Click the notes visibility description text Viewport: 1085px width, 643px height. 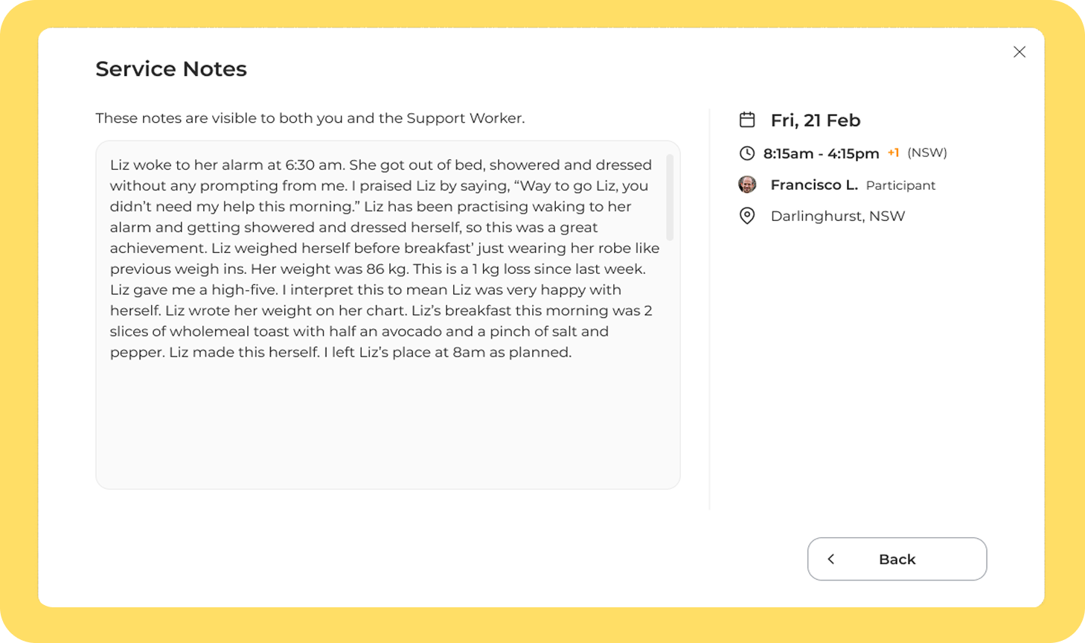310,118
